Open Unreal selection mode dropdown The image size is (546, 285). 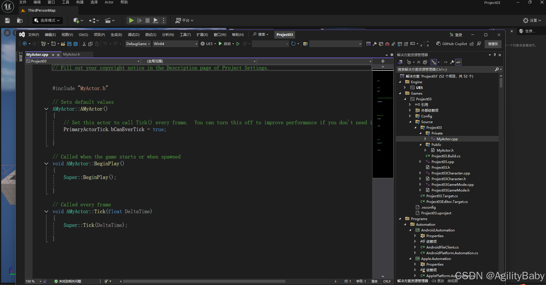point(47,21)
